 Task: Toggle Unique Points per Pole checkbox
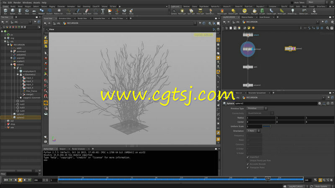(247, 160)
